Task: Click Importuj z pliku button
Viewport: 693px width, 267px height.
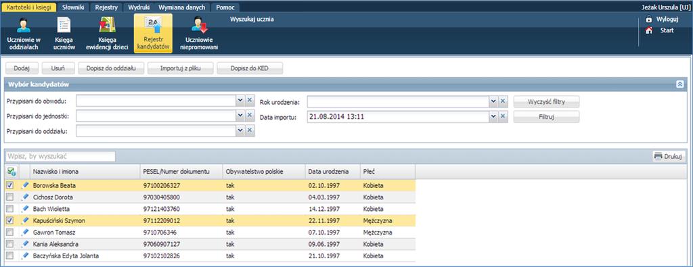Action: [180, 68]
